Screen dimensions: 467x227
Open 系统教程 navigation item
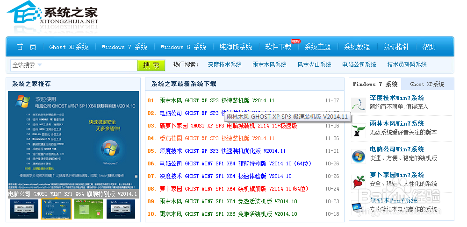[x=357, y=47]
